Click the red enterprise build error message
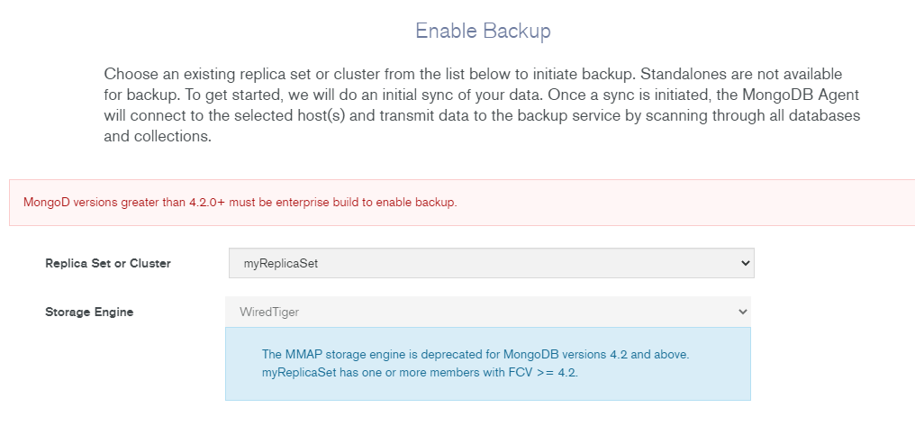Image resolution: width=915 pixels, height=444 pixels. point(240,202)
